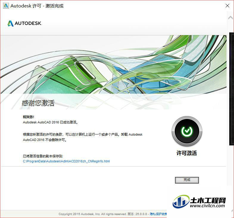The height and width of the screenshot is (218, 234).
Task: Click the 祝贺您! congratulation text
Action: pos(29,117)
